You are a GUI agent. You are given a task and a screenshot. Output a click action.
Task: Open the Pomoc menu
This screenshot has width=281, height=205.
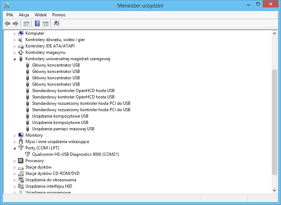[x=59, y=15]
